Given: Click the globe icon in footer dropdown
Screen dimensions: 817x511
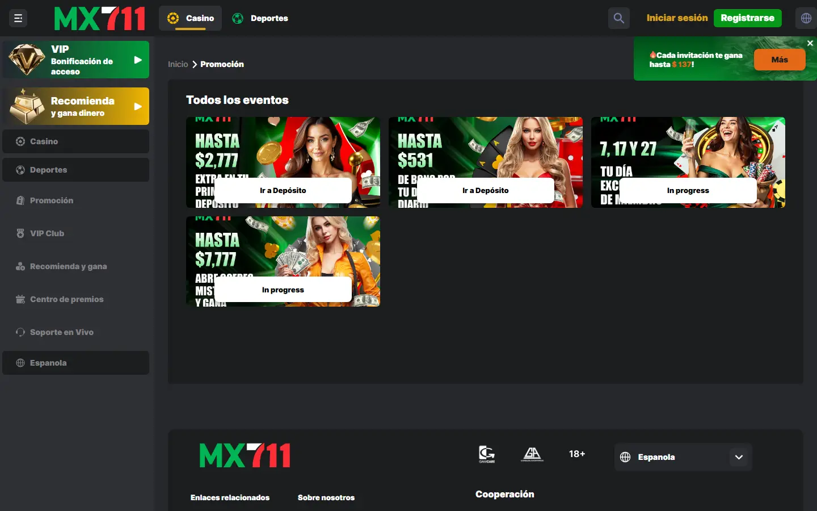Looking at the screenshot, I should point(625,457).
